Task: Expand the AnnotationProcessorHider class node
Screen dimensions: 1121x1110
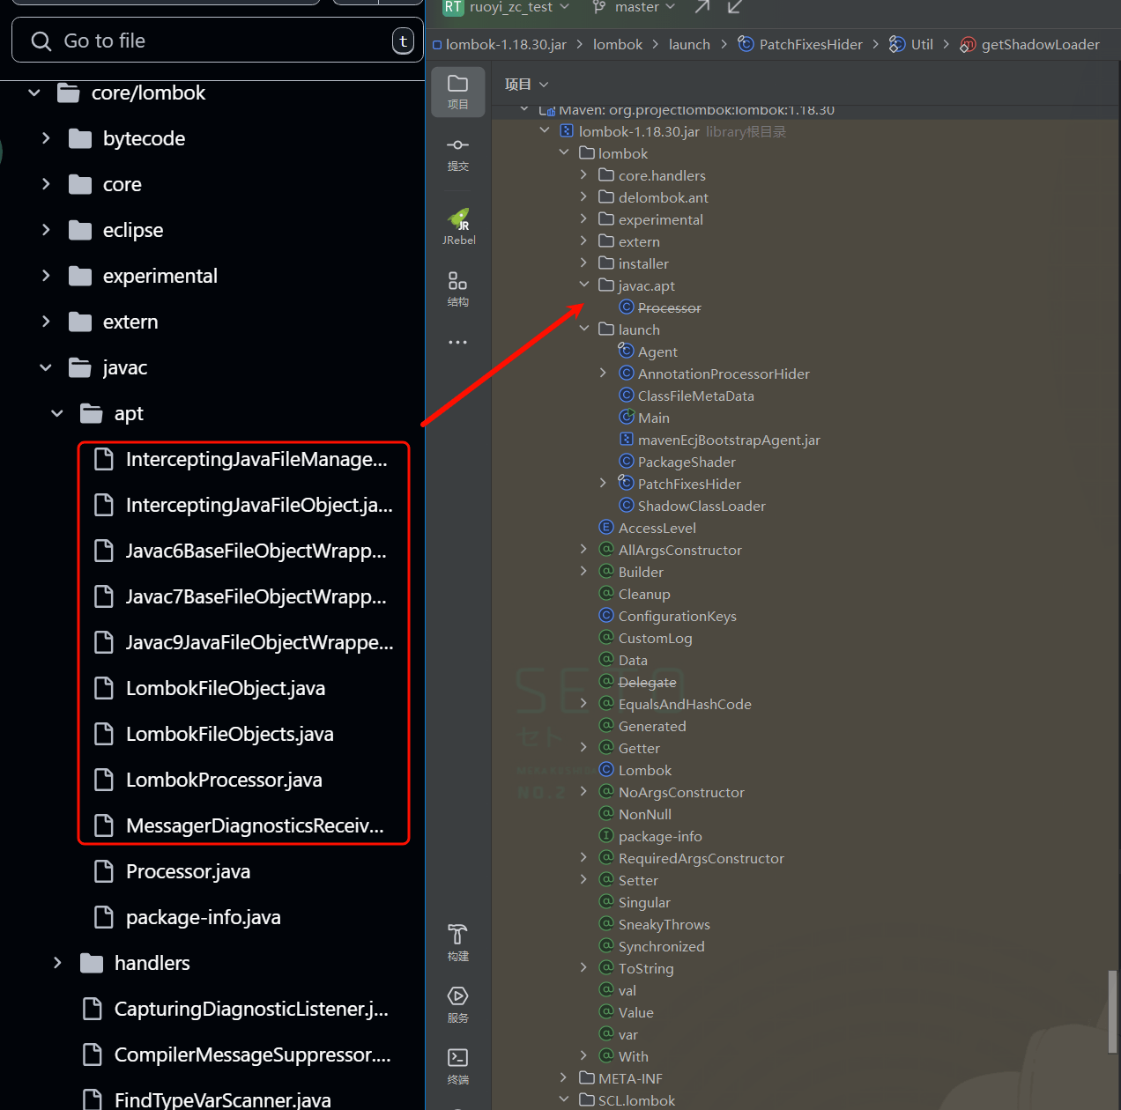Action: (x=603, y=373)
